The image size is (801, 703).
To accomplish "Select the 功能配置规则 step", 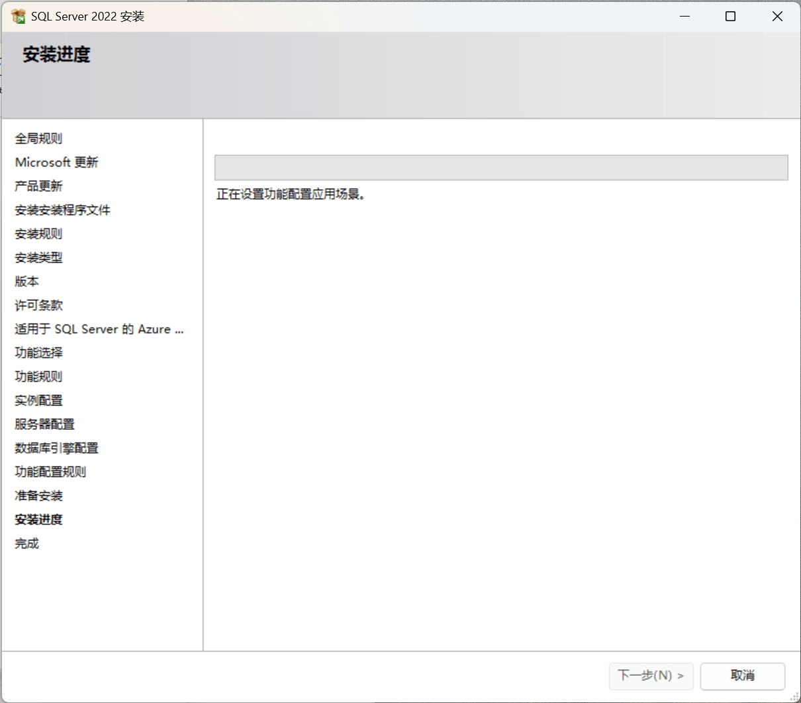I will pyautogui.click(x=50, y=472).
